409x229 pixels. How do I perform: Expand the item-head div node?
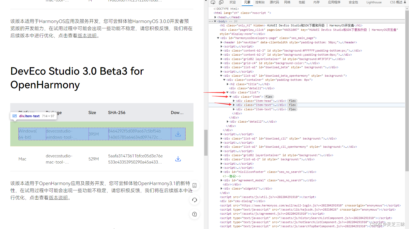point(233,101)
